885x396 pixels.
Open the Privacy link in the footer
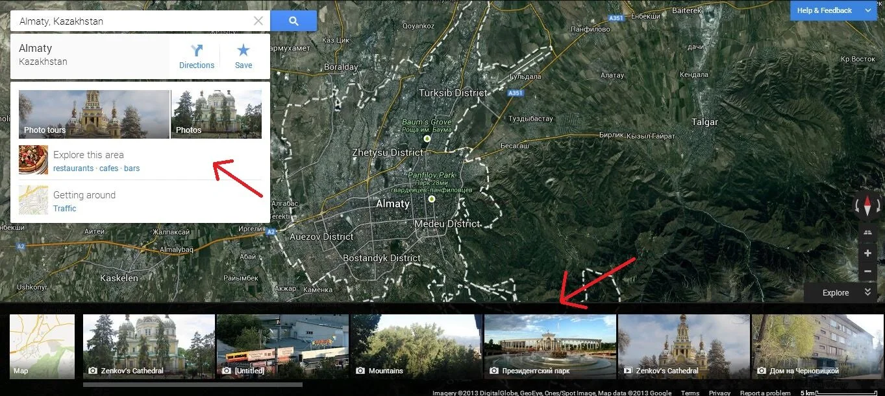(x=719, y=393)
